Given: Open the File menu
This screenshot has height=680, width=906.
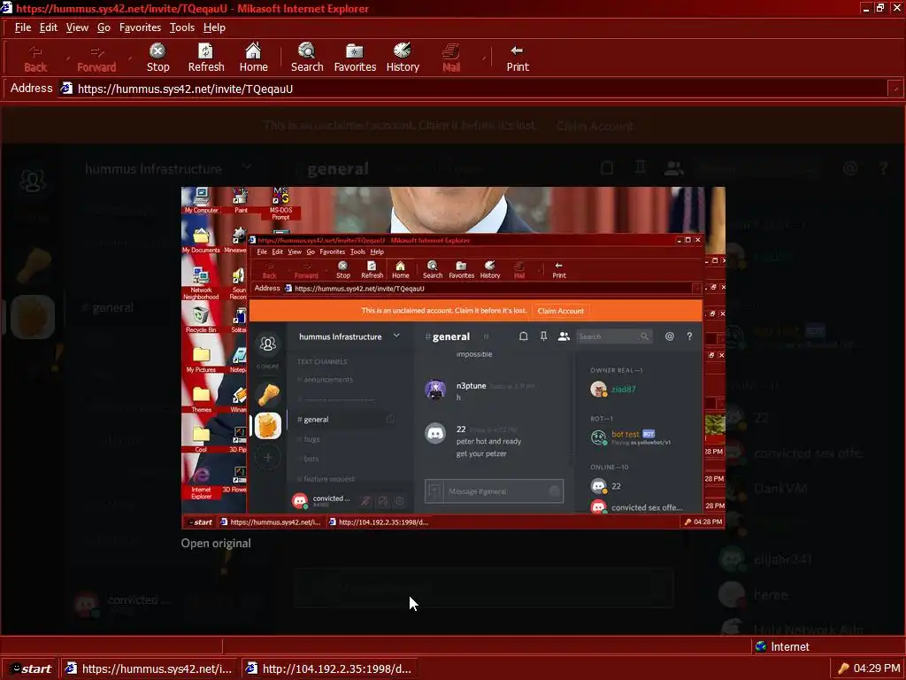Looking at the screenshot, I should tap(22, 27).
